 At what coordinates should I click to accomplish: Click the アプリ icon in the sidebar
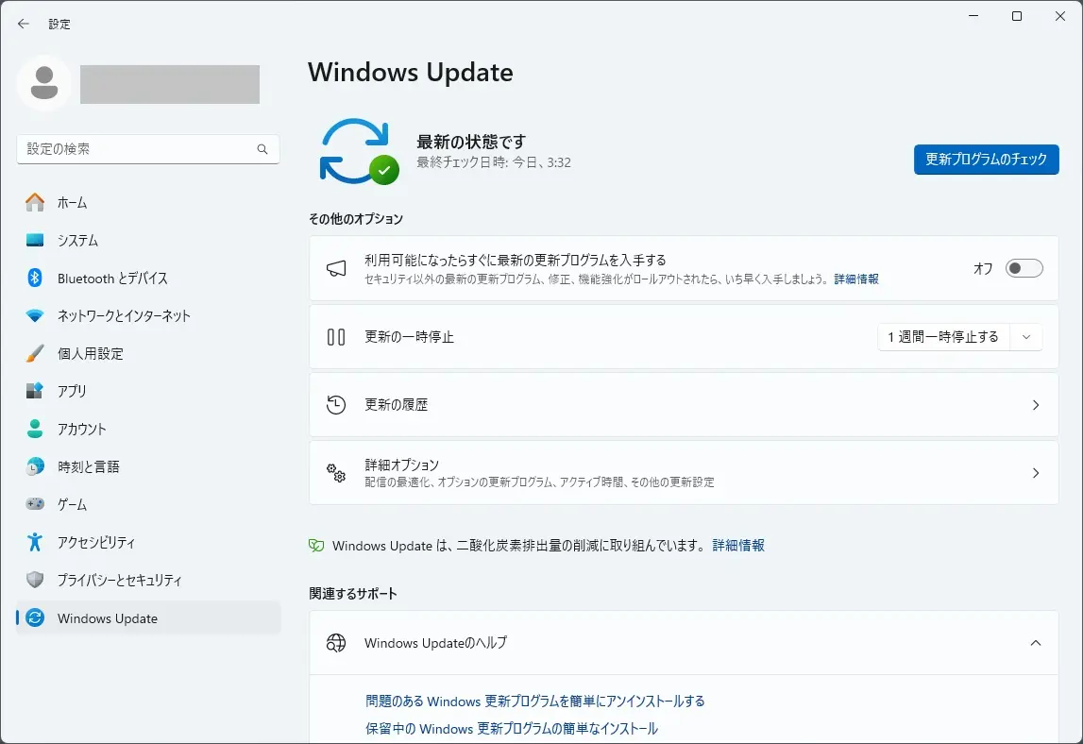[x=35, y=391]
